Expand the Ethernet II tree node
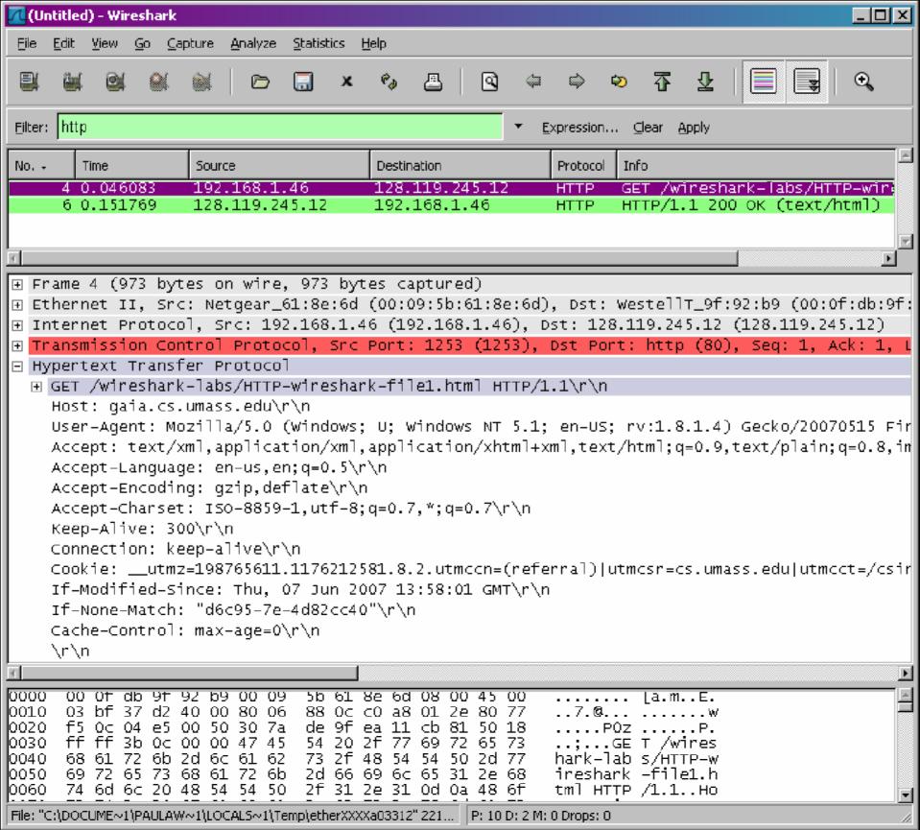The height and width of the screenshot is (830, 920). 17,305
